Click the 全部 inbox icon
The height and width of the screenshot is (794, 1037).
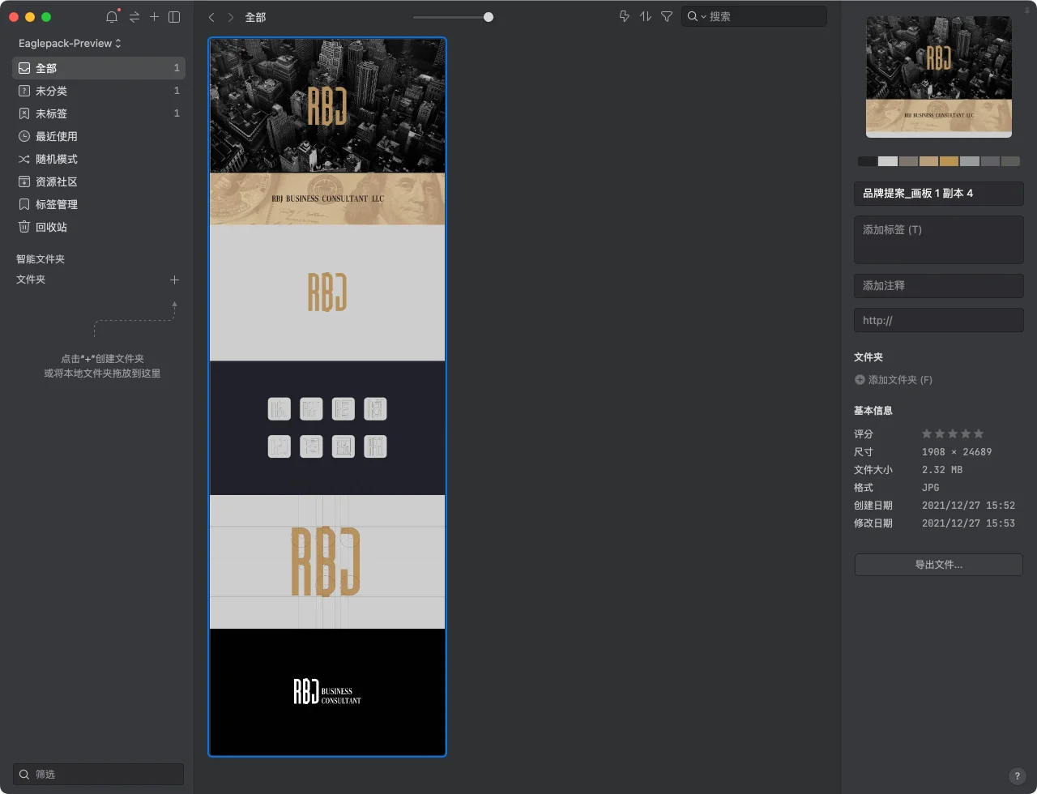point(24,68)
